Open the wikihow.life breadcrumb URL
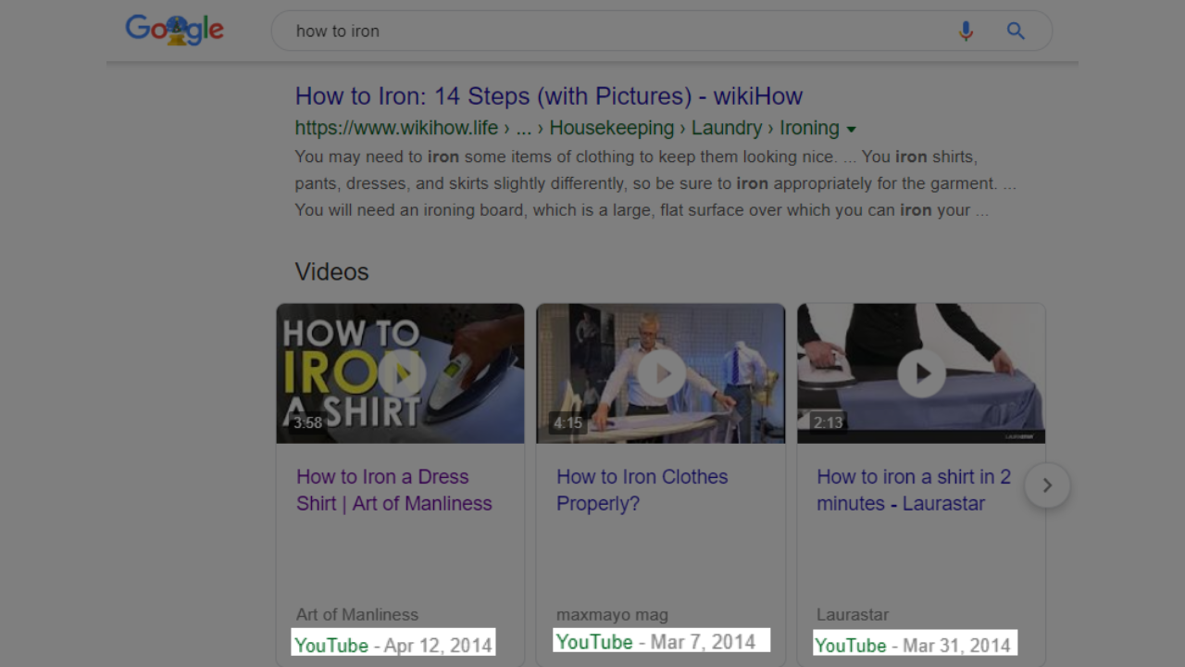 point(567,128)
